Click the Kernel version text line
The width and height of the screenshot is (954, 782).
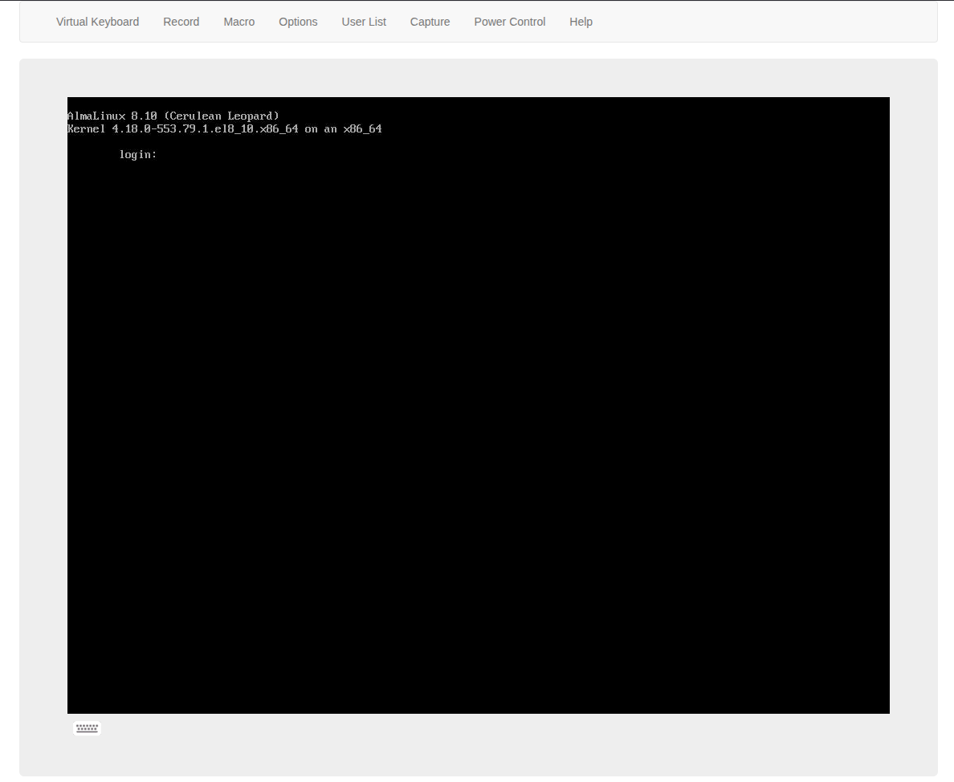tap(225, 128)
